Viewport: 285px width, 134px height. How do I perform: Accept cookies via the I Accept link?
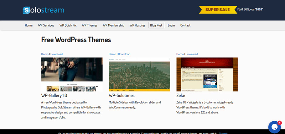coord(223,133)
